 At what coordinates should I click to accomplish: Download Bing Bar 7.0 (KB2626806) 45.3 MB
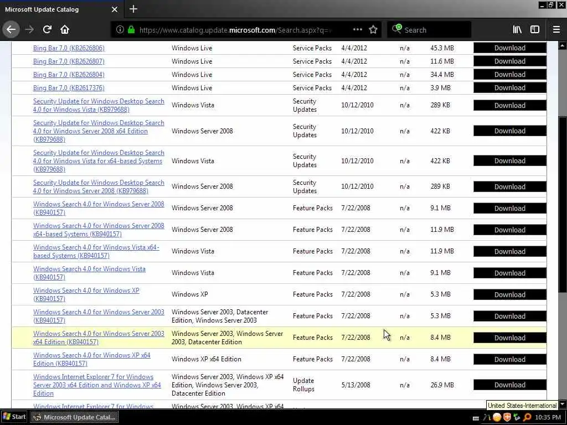[509, 48]
